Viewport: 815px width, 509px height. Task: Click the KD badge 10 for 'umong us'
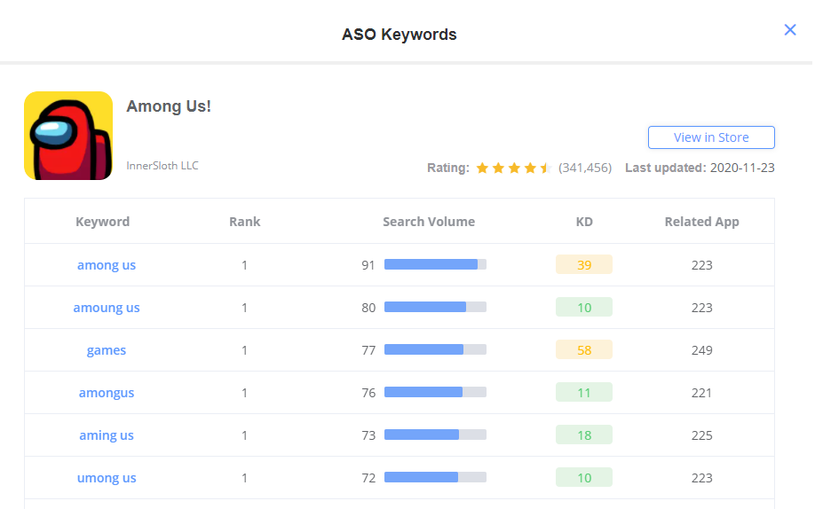583,477
